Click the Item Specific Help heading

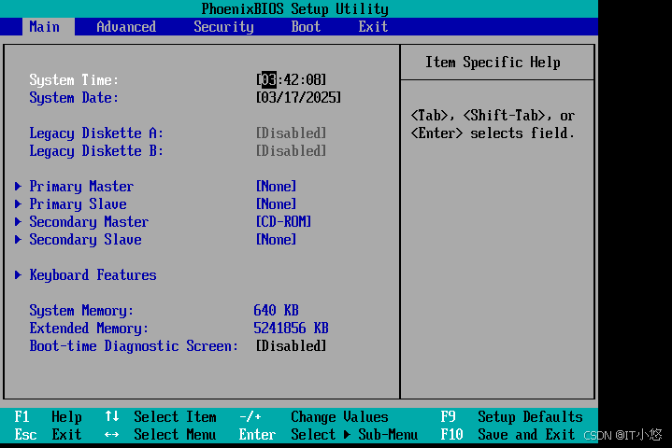[x=493, y=63]
